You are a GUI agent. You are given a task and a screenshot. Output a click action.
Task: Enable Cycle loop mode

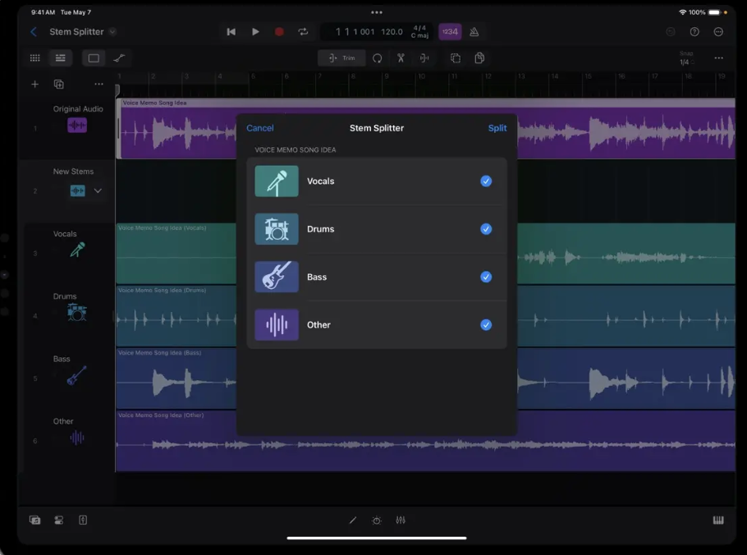(303, 32)
